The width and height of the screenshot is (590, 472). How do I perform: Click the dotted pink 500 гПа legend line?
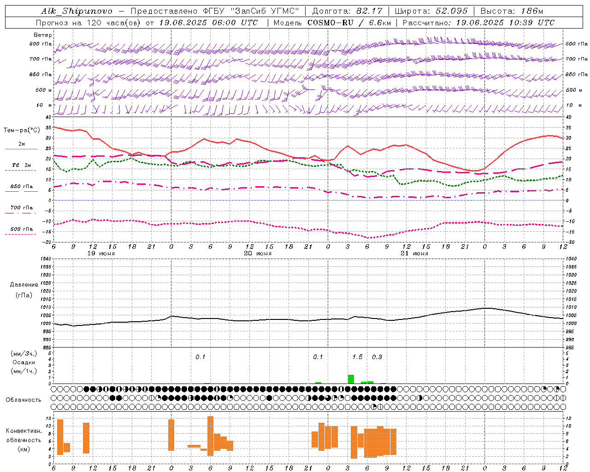[x=20, y=234]
